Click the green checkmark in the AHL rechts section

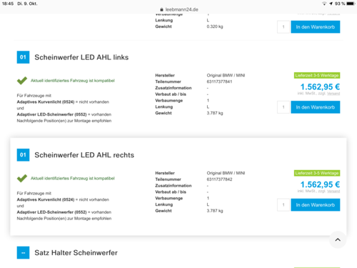click(x=22, y=178)
